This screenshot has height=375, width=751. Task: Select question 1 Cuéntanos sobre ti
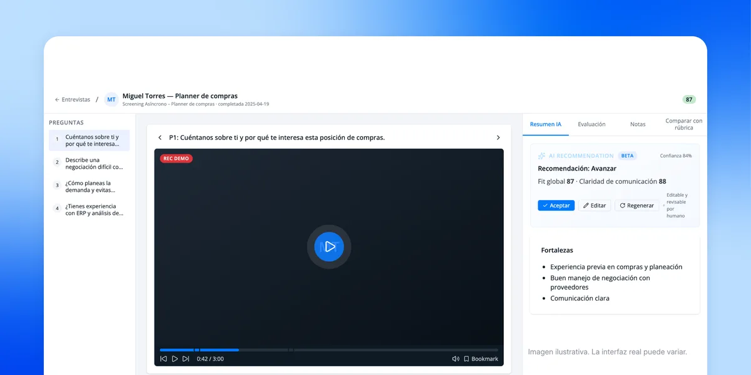point(89,141)
